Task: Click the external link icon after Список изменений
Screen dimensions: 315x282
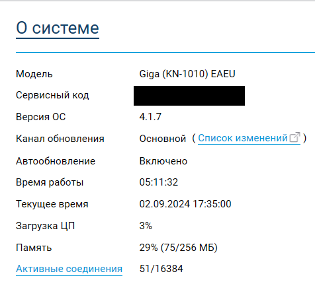Action: [294, 137]
